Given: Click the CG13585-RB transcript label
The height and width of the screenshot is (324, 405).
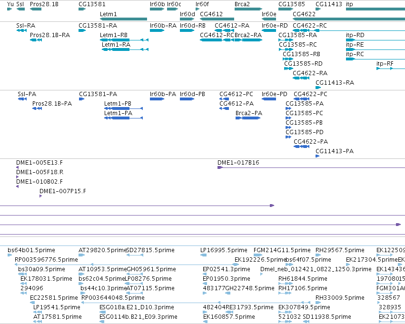Looking at the screenshot, I should pyautogui.click(x=301, y=54).
